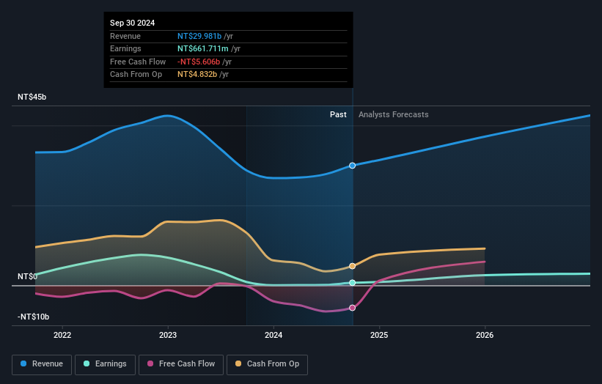Toggle the Free Cash Flow legend button
The height and width of the screenshot is (384, 602).
(x=181, y=364)
